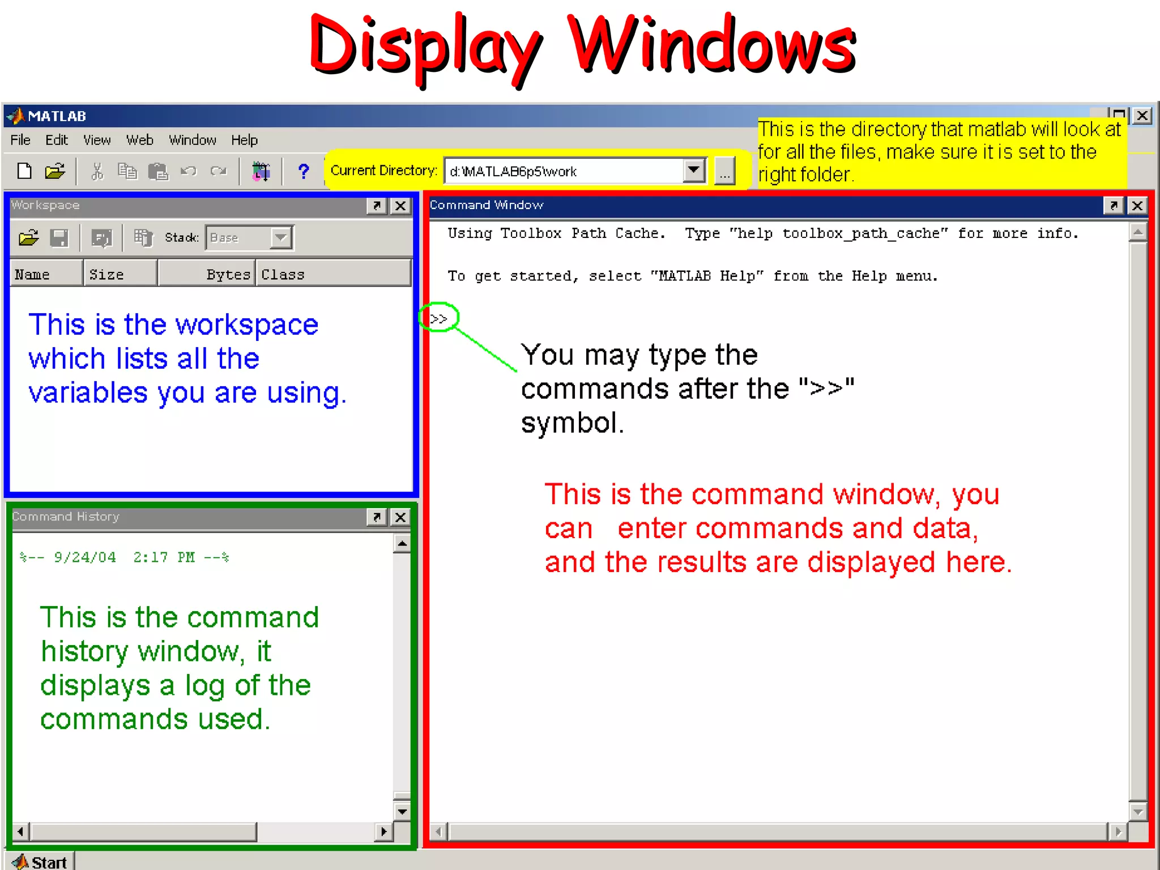Open the File menu
This screenshot has height=870, width=1160.
pos(20,140)
